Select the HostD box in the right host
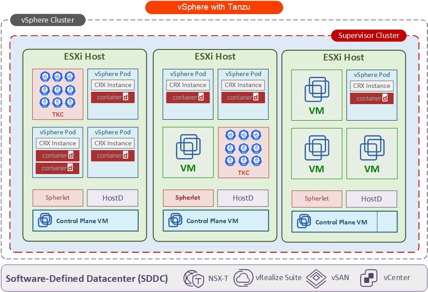Screen dimensions: 428x292 point(371,199)
